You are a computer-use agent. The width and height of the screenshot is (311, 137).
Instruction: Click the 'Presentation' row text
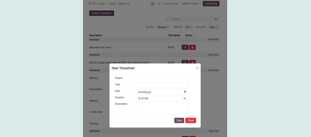pyautogui.click(x=96, y=89)
